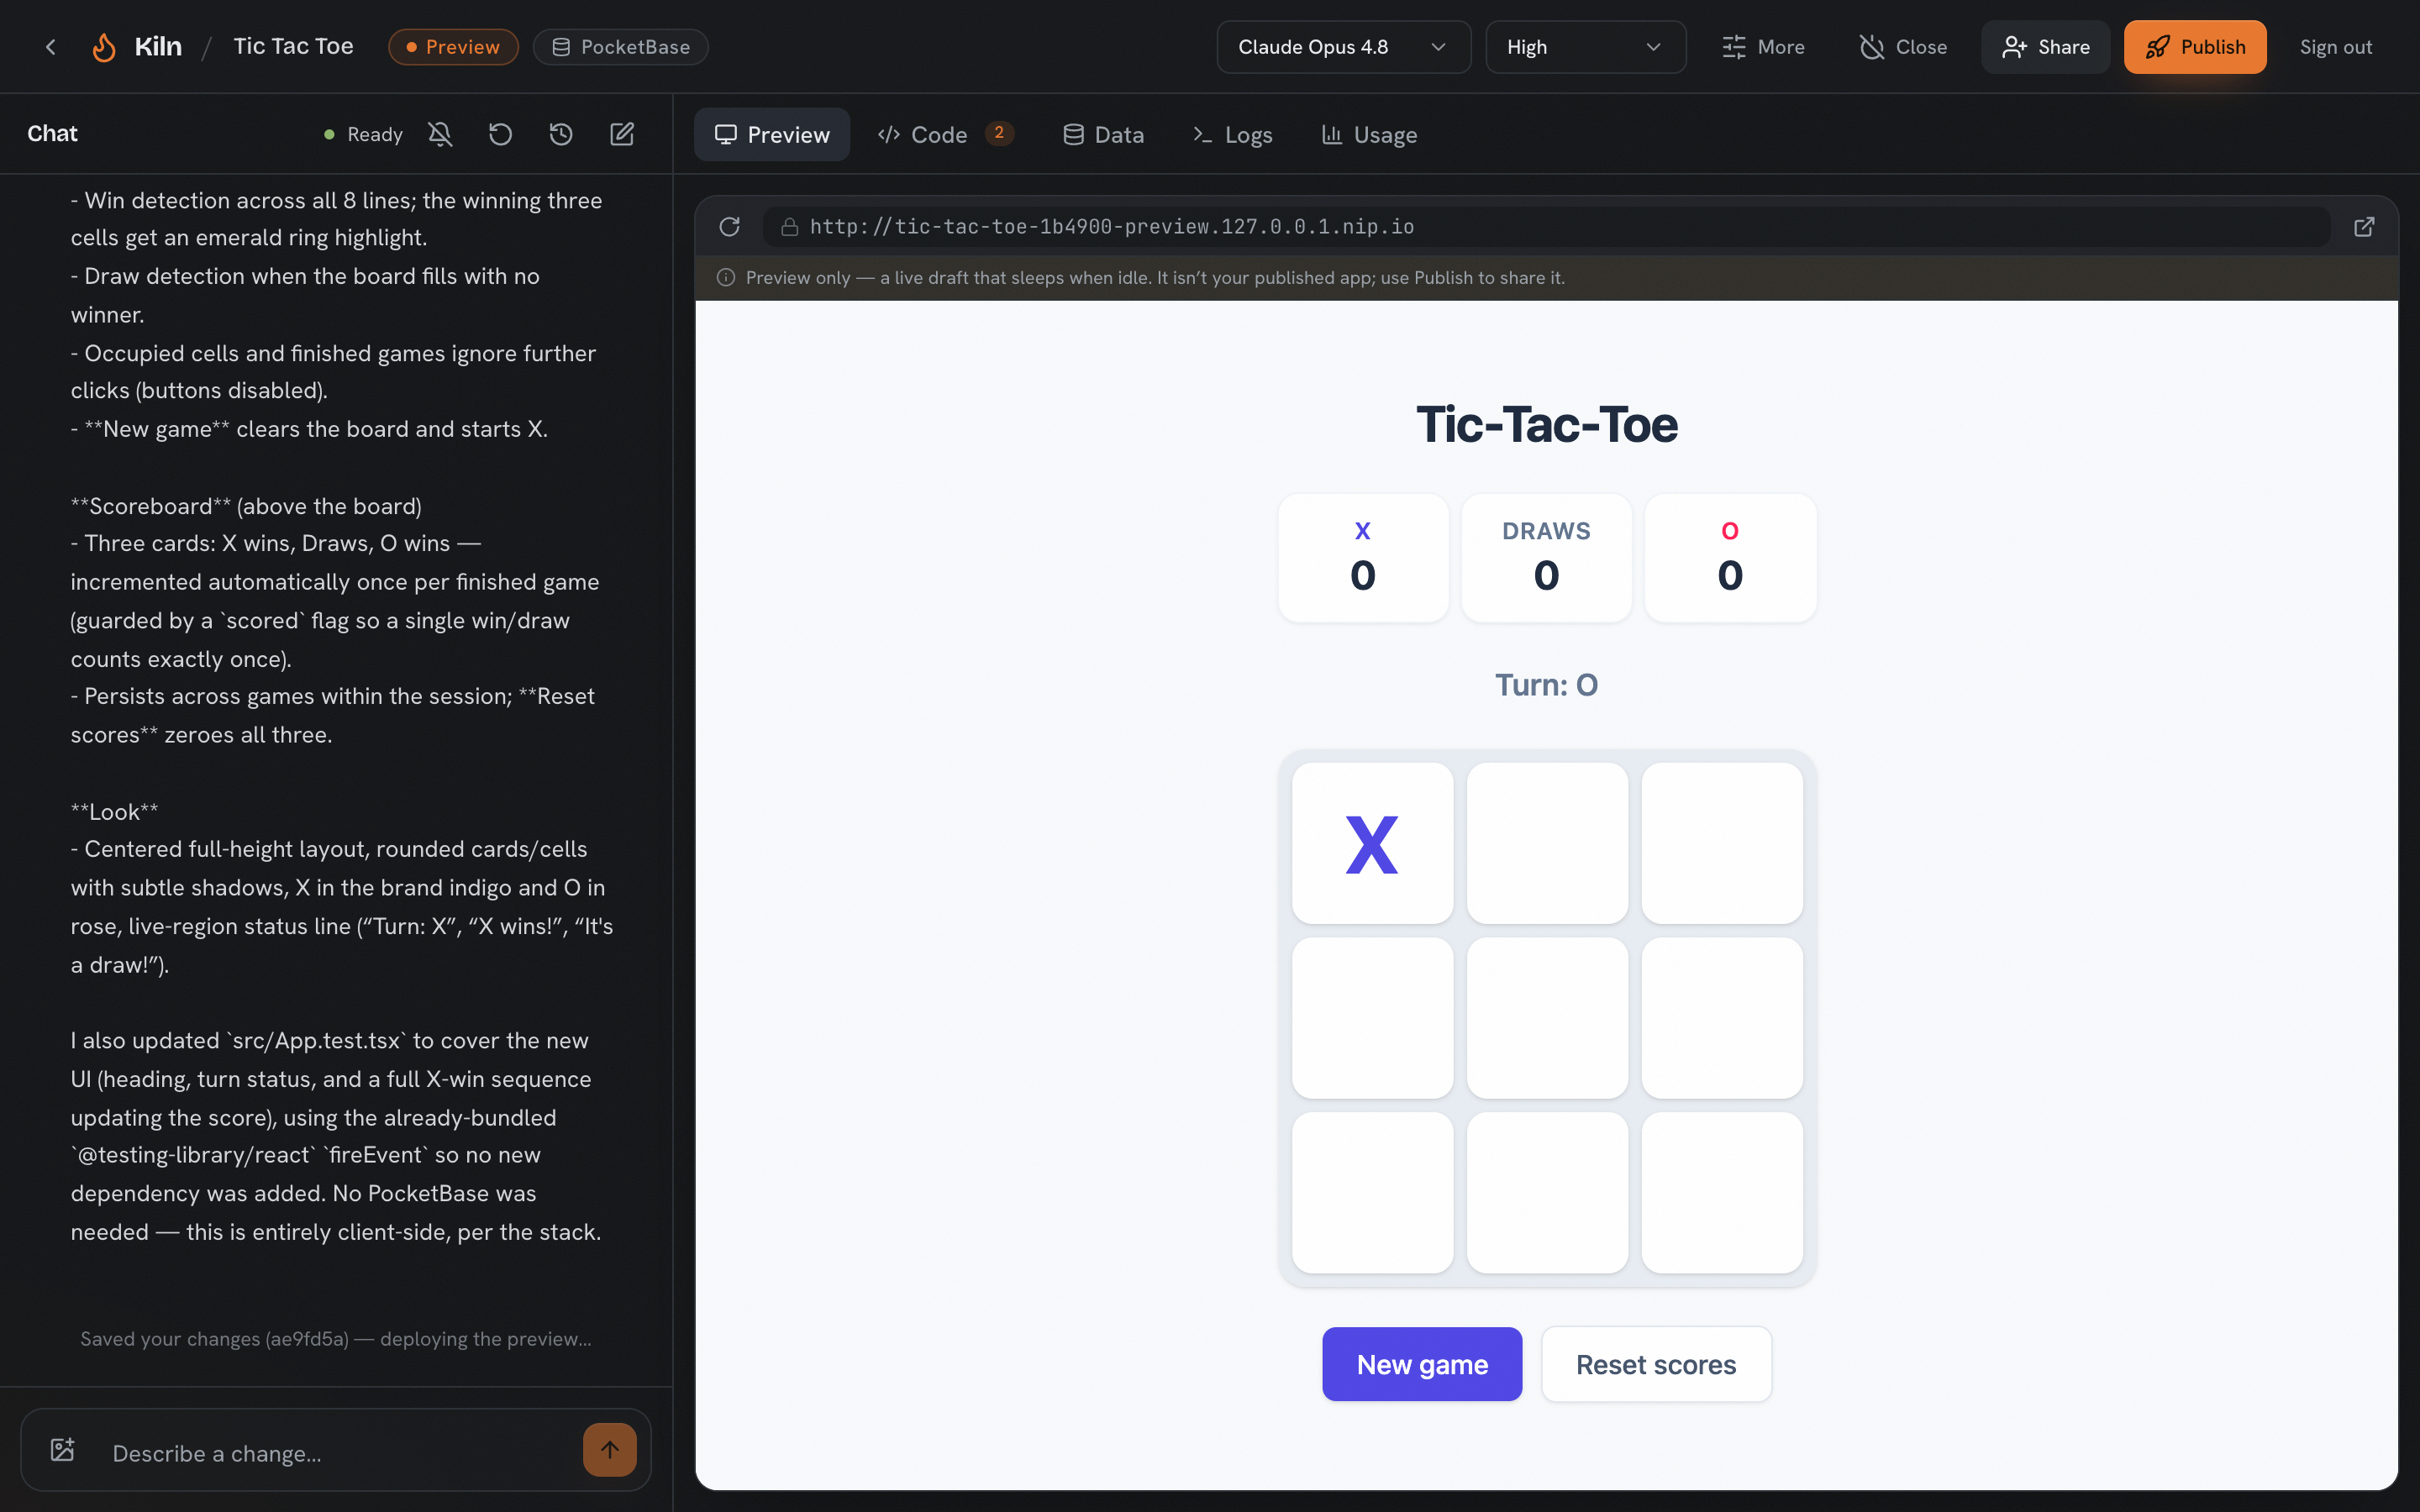Click the info icon in preview notice
2420x1512 pixels.
pos(726,278)
